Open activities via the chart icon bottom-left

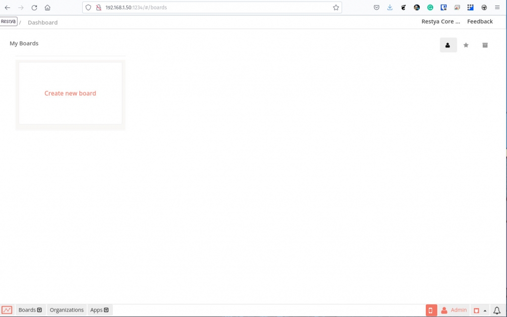pyautogui.click(x=7, y=310)
